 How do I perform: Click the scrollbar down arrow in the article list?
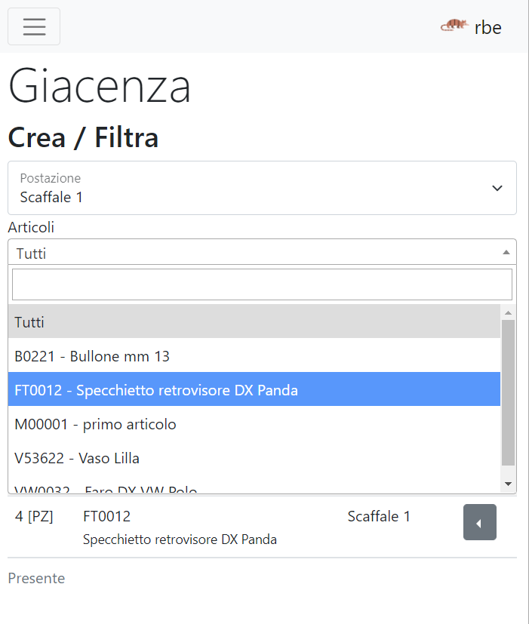pos(509,481)
